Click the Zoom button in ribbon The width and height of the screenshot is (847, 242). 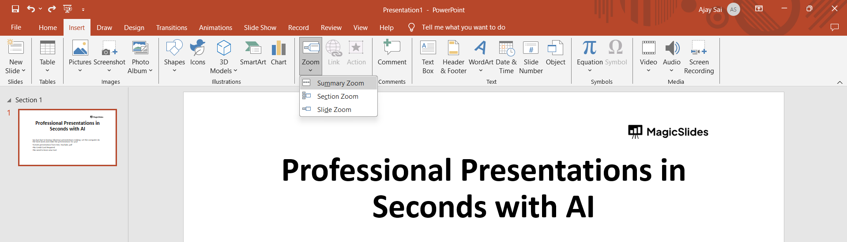[x=311, y=56]
